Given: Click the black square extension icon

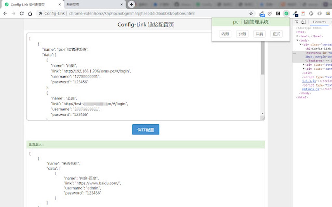Looking at the screenshot, I should tap(278, 14).
